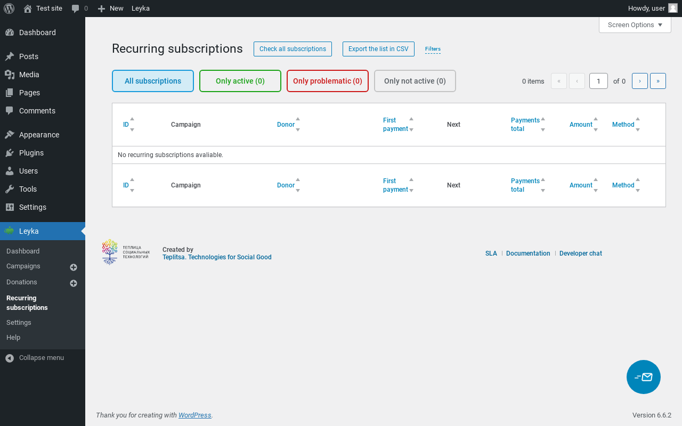Image resolution: width=682 pixels, height=426 pixels.
Task: Click the user avatar in the top bar
Action: point(673,9)
